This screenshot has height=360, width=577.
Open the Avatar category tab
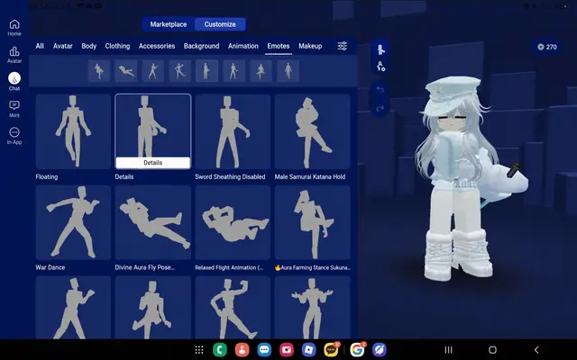coord(62,46)
